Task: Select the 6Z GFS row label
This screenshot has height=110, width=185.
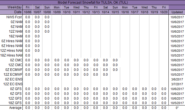Action: coord(16,94)
